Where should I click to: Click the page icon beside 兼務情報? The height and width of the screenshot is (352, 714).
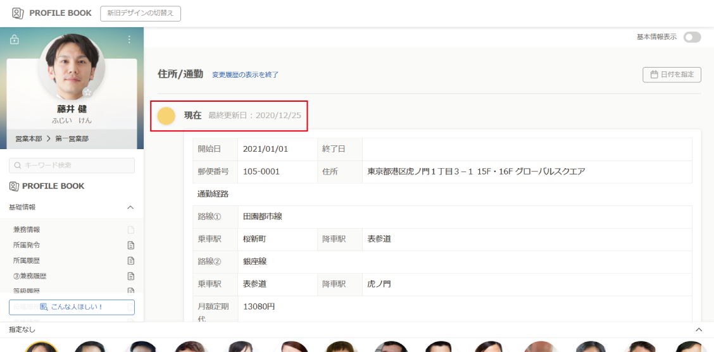click(131, 230)
